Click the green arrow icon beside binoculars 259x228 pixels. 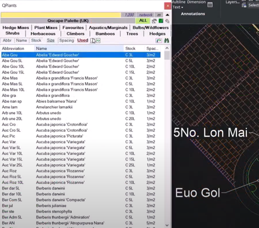(x=159, y=41)
